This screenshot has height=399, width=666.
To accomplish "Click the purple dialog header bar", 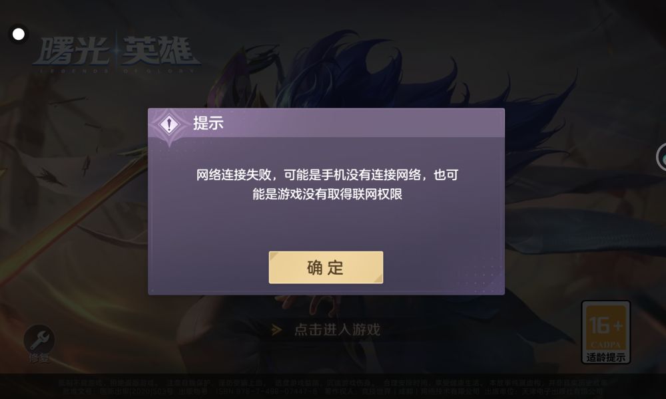I will tap(326, 123).
